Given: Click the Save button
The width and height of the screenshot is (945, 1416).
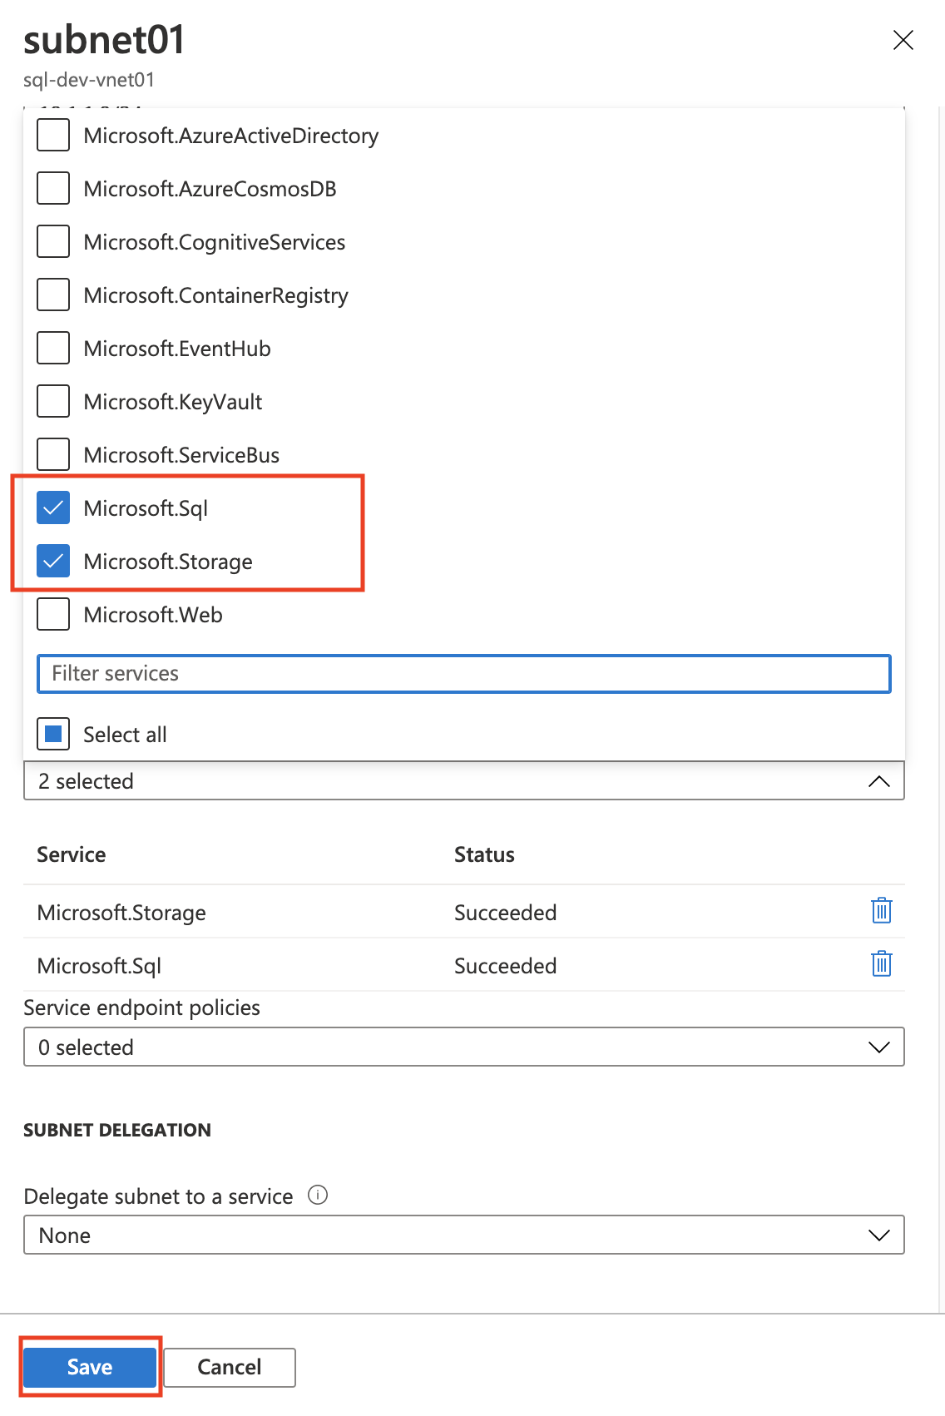Looking at the screenshot, I should 90,1367.
